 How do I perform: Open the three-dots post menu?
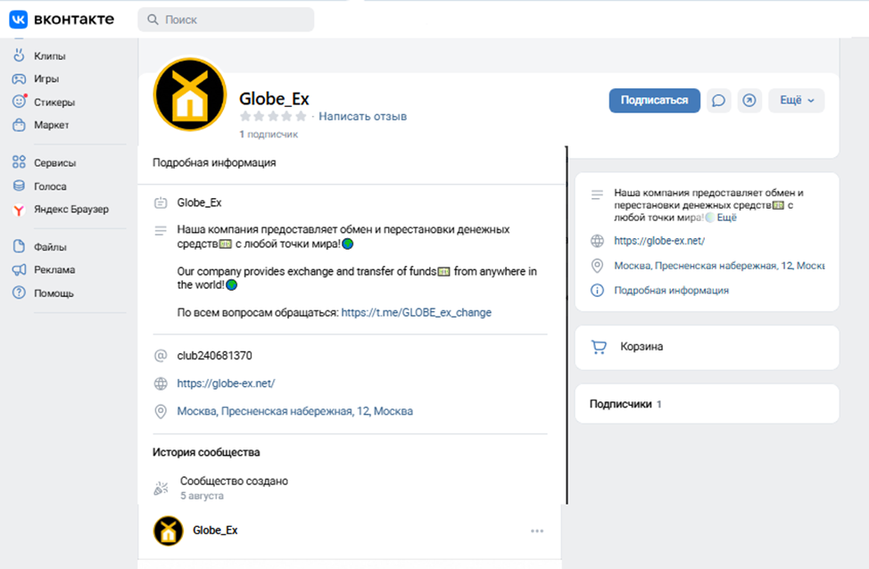537,531
